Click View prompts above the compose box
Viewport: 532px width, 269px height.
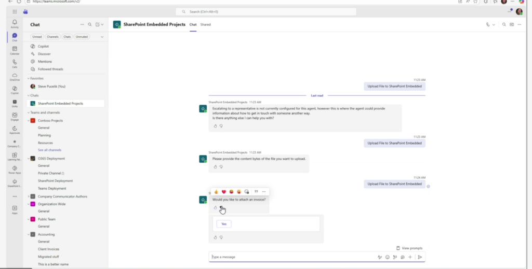409,248
